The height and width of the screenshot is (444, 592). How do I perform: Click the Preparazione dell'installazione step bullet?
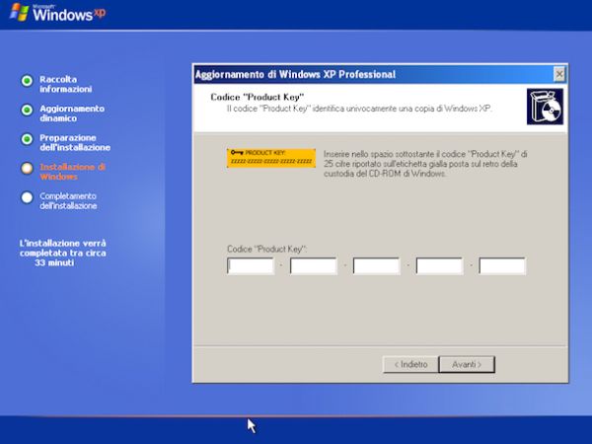coord(28,138)
